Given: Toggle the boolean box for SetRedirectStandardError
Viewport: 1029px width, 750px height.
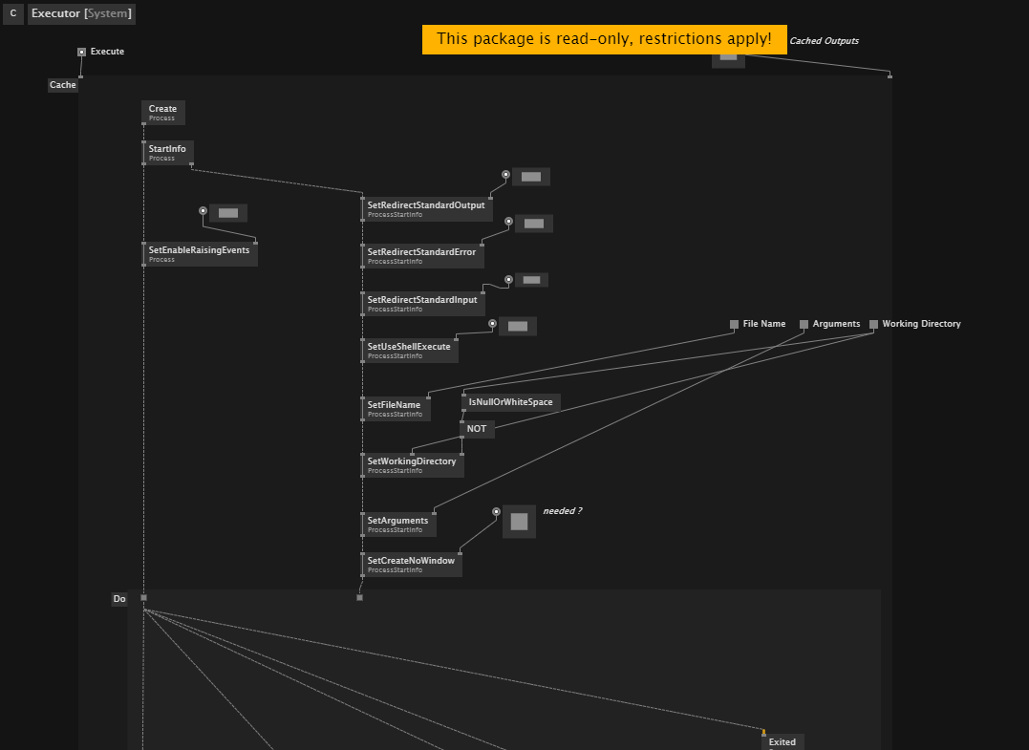Looking at the screenshot, I should [x=534, y=224].
